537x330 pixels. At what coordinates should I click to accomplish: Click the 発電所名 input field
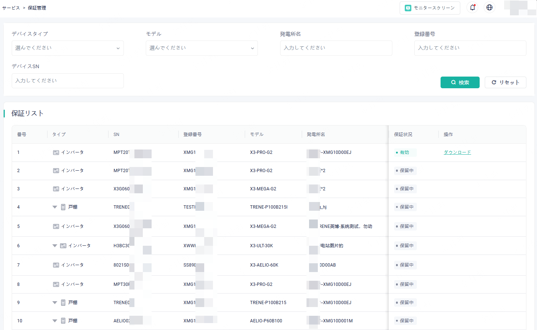[336, 48]
